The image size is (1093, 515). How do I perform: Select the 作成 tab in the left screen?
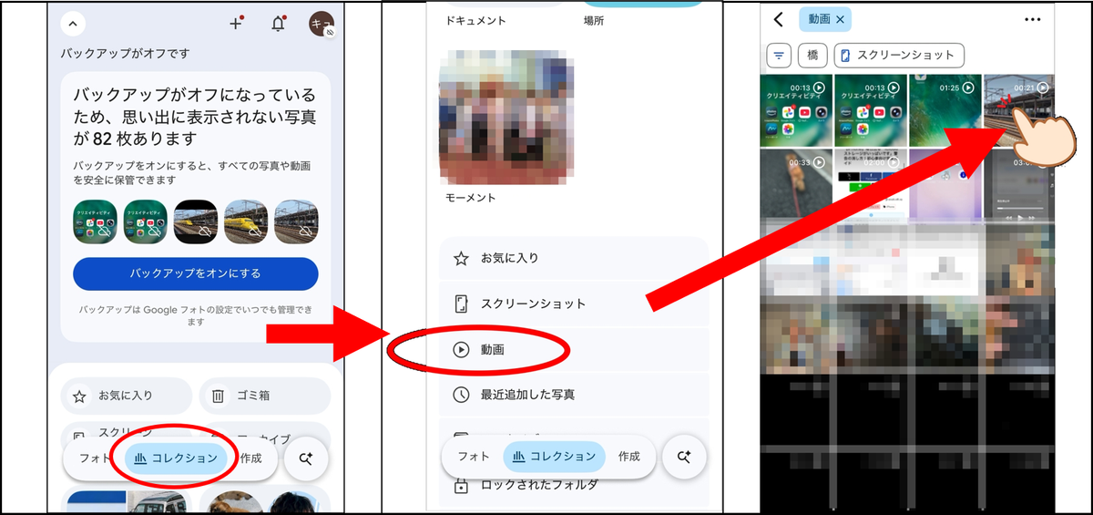tap(250, 458)
